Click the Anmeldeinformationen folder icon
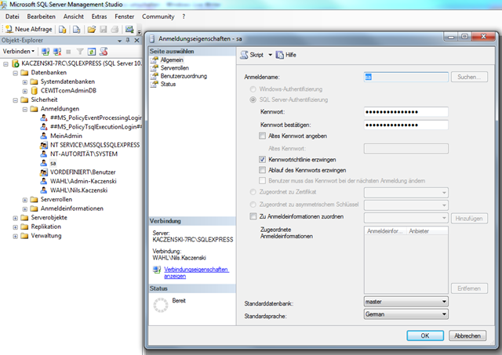The image size is (502, 355). [34, 208]
